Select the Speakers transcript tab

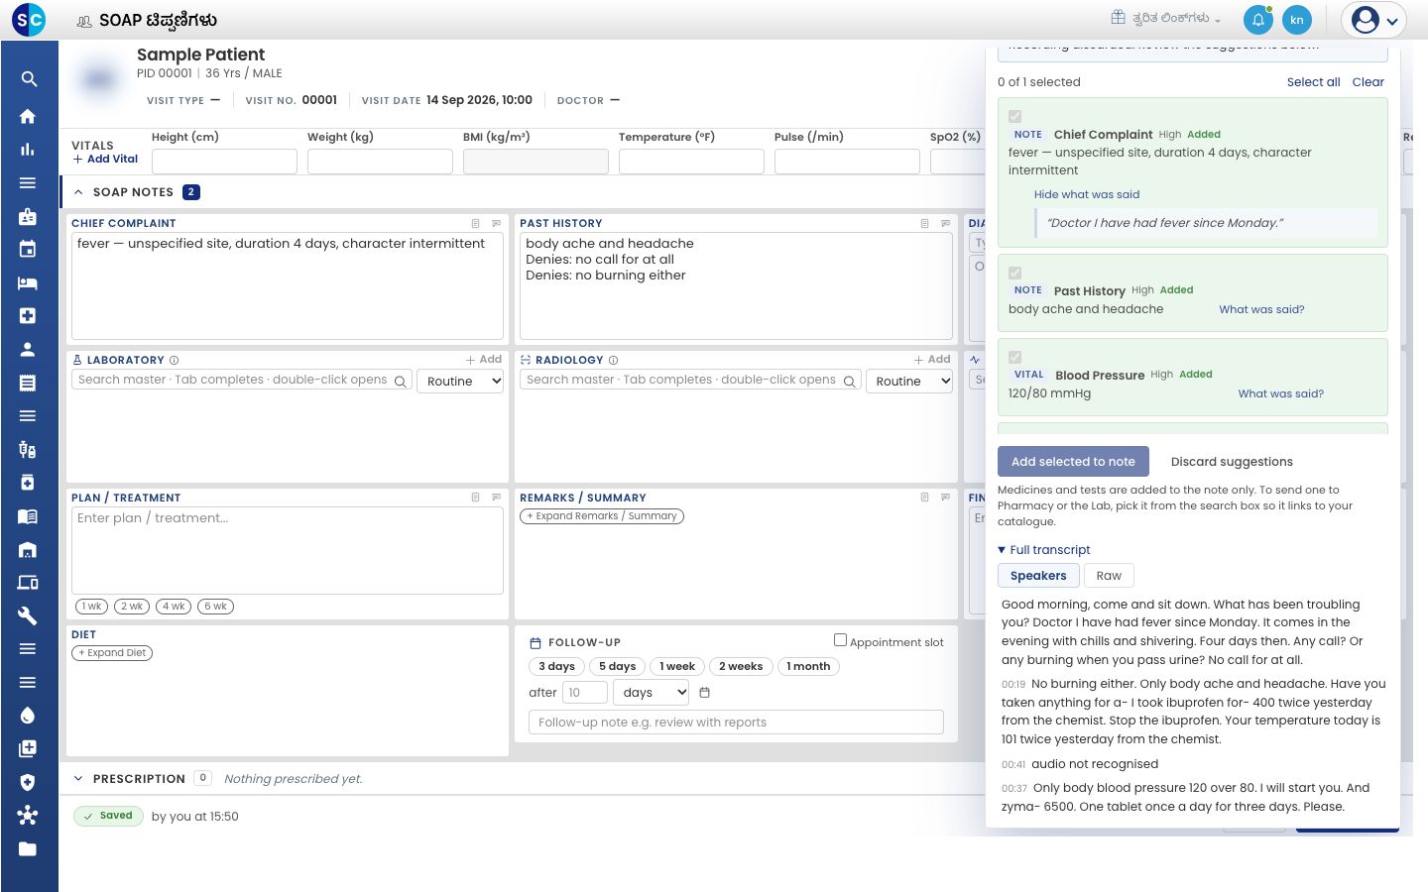click(1038, 576)
